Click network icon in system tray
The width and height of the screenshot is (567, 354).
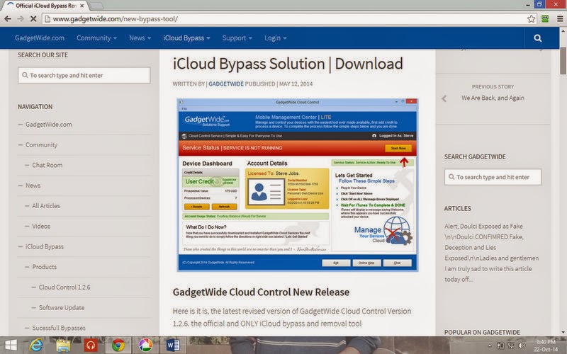(511, 346)
